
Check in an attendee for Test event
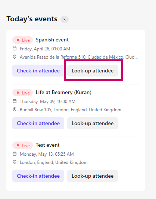pos(38,176)
